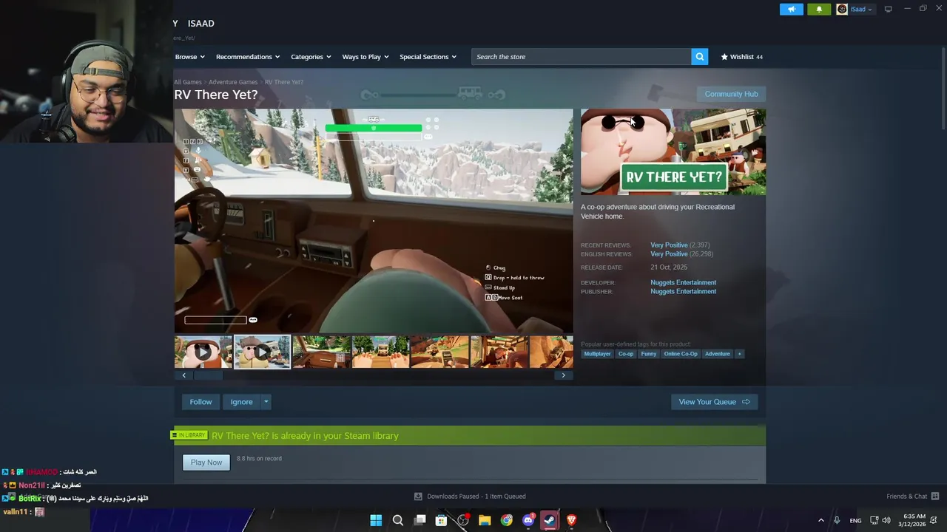Play the first trailer thumbnail
The image size is (947, 532).
pos(203,352)
